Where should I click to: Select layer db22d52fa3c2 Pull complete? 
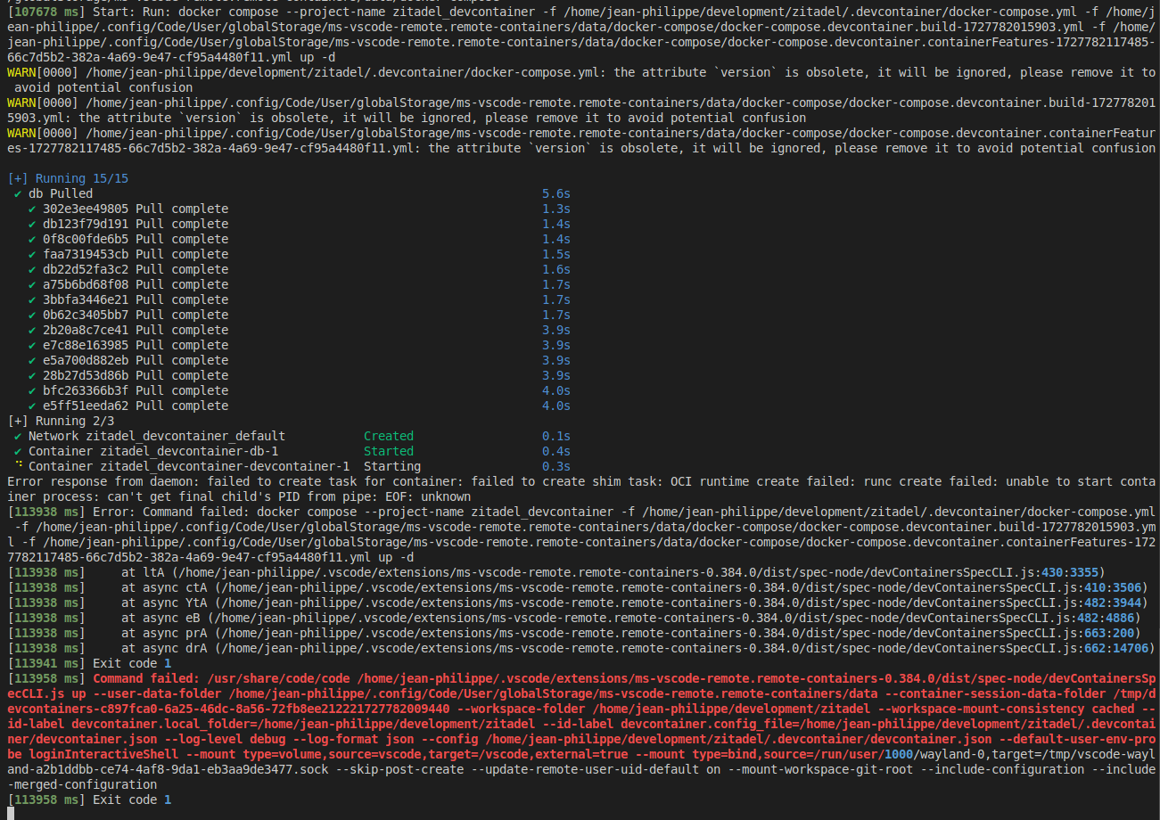(136, 269)
